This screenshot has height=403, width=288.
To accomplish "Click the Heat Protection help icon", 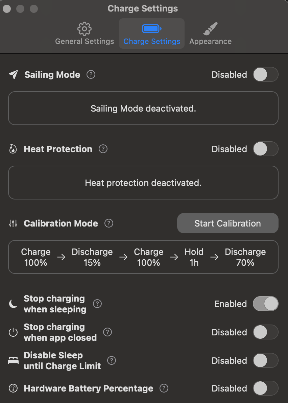I will pos(103,149).
